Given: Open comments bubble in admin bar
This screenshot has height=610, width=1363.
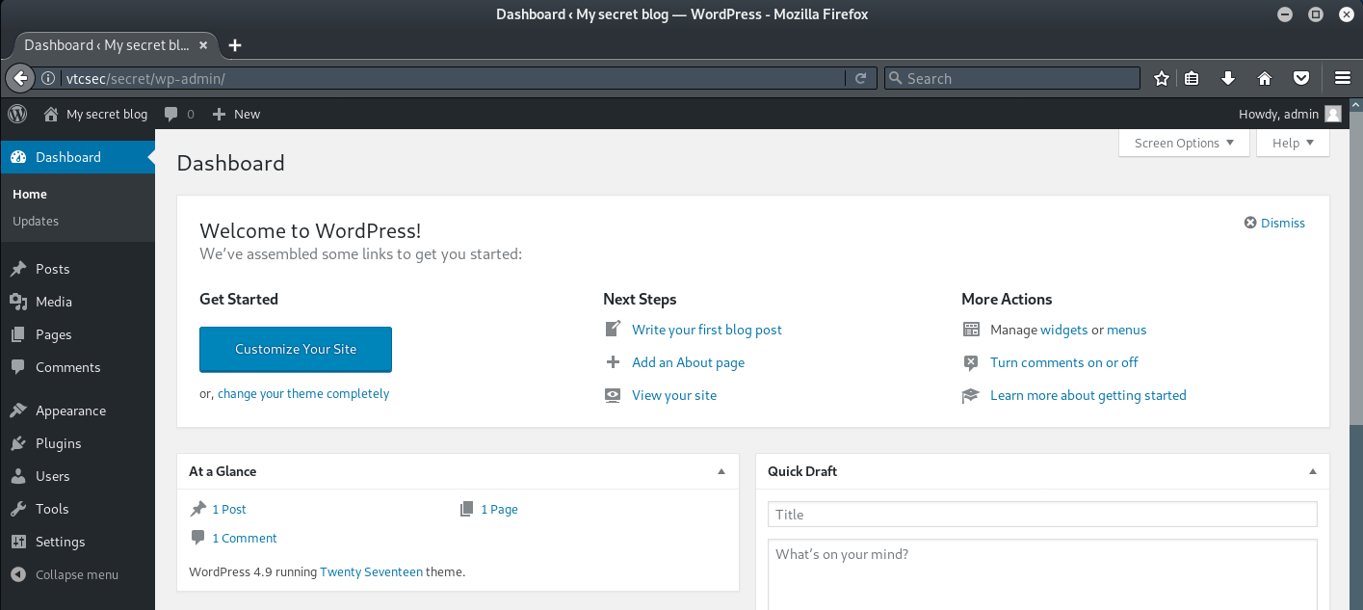Looking at the screenshot, I should pyautogui.click(x=171, y=114).
